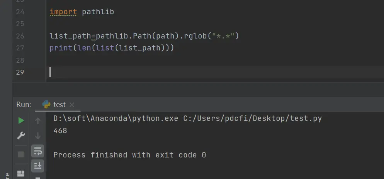Place cursor on rglob in line 26
Viewport: 384px width, 179px height.
195,36
